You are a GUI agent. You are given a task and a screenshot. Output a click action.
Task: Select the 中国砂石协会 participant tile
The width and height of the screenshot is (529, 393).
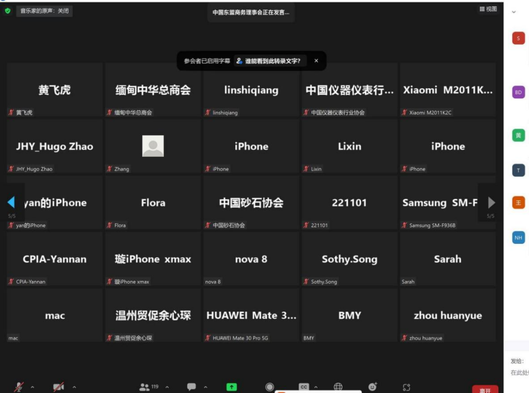point(251,203)
